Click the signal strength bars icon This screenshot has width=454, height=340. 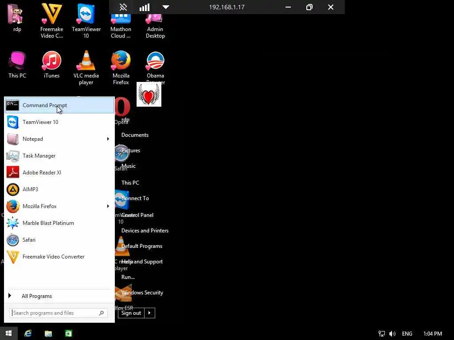point(145,7)
